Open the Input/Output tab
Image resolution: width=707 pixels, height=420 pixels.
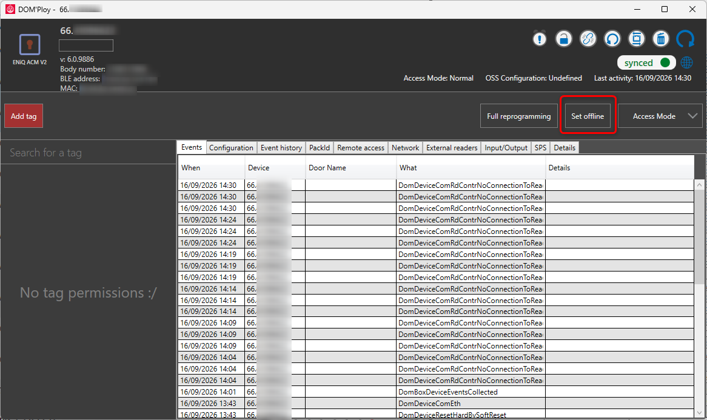click(506, 148)
